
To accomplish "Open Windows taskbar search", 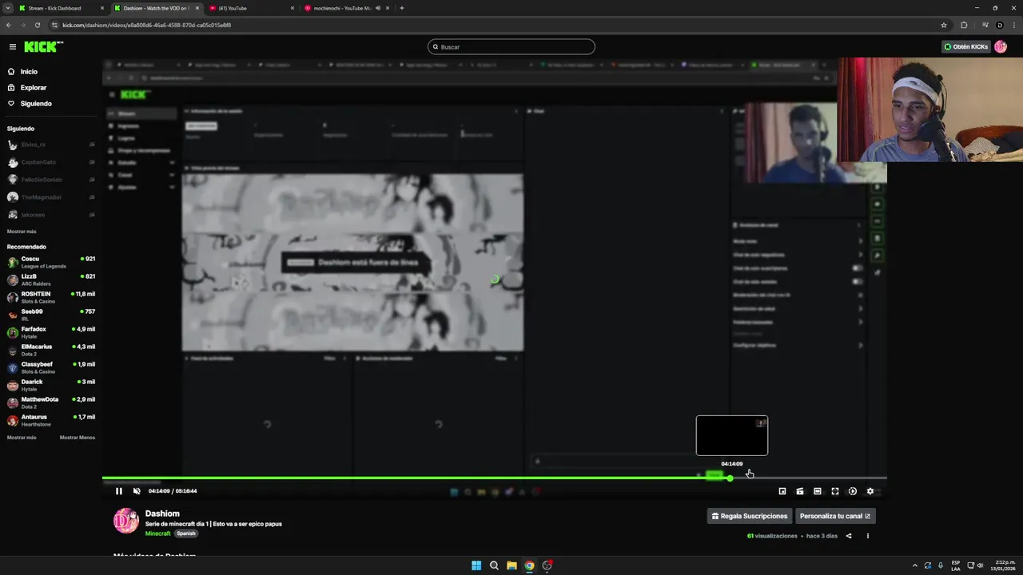I will (494, 565).
